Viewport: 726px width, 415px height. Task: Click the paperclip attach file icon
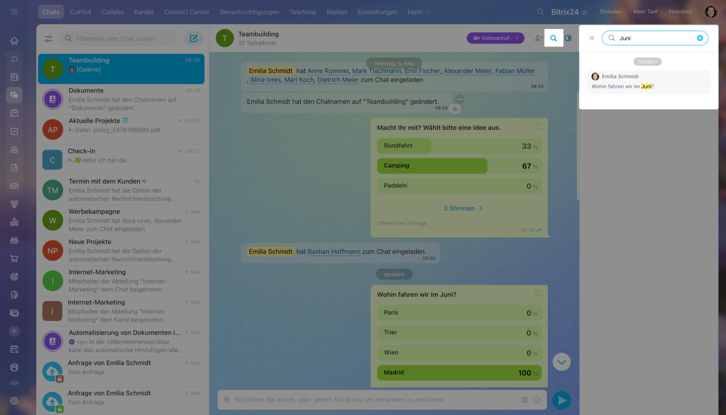pyautogui.click(x=227, y=400)
